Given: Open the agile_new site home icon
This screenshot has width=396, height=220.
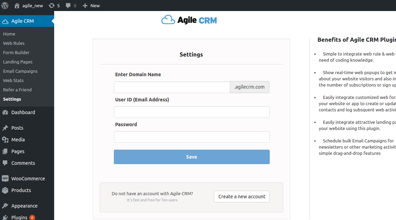Looking at the screenshot, I should [x=17, y=6].
